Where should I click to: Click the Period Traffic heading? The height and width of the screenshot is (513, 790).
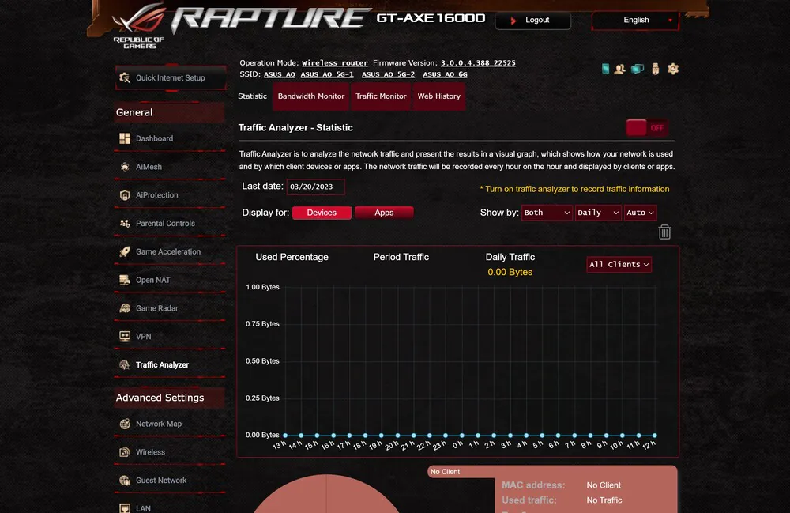click(x=401, y=257)
